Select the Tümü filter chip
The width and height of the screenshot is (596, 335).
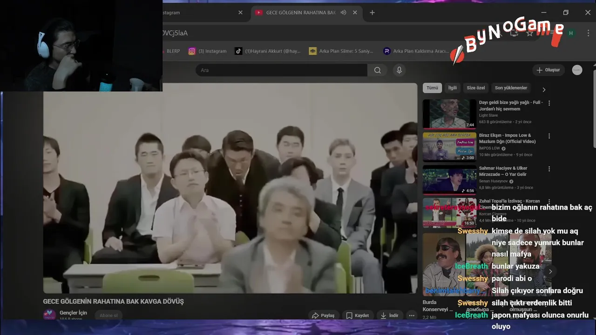[x=432, y=88]
